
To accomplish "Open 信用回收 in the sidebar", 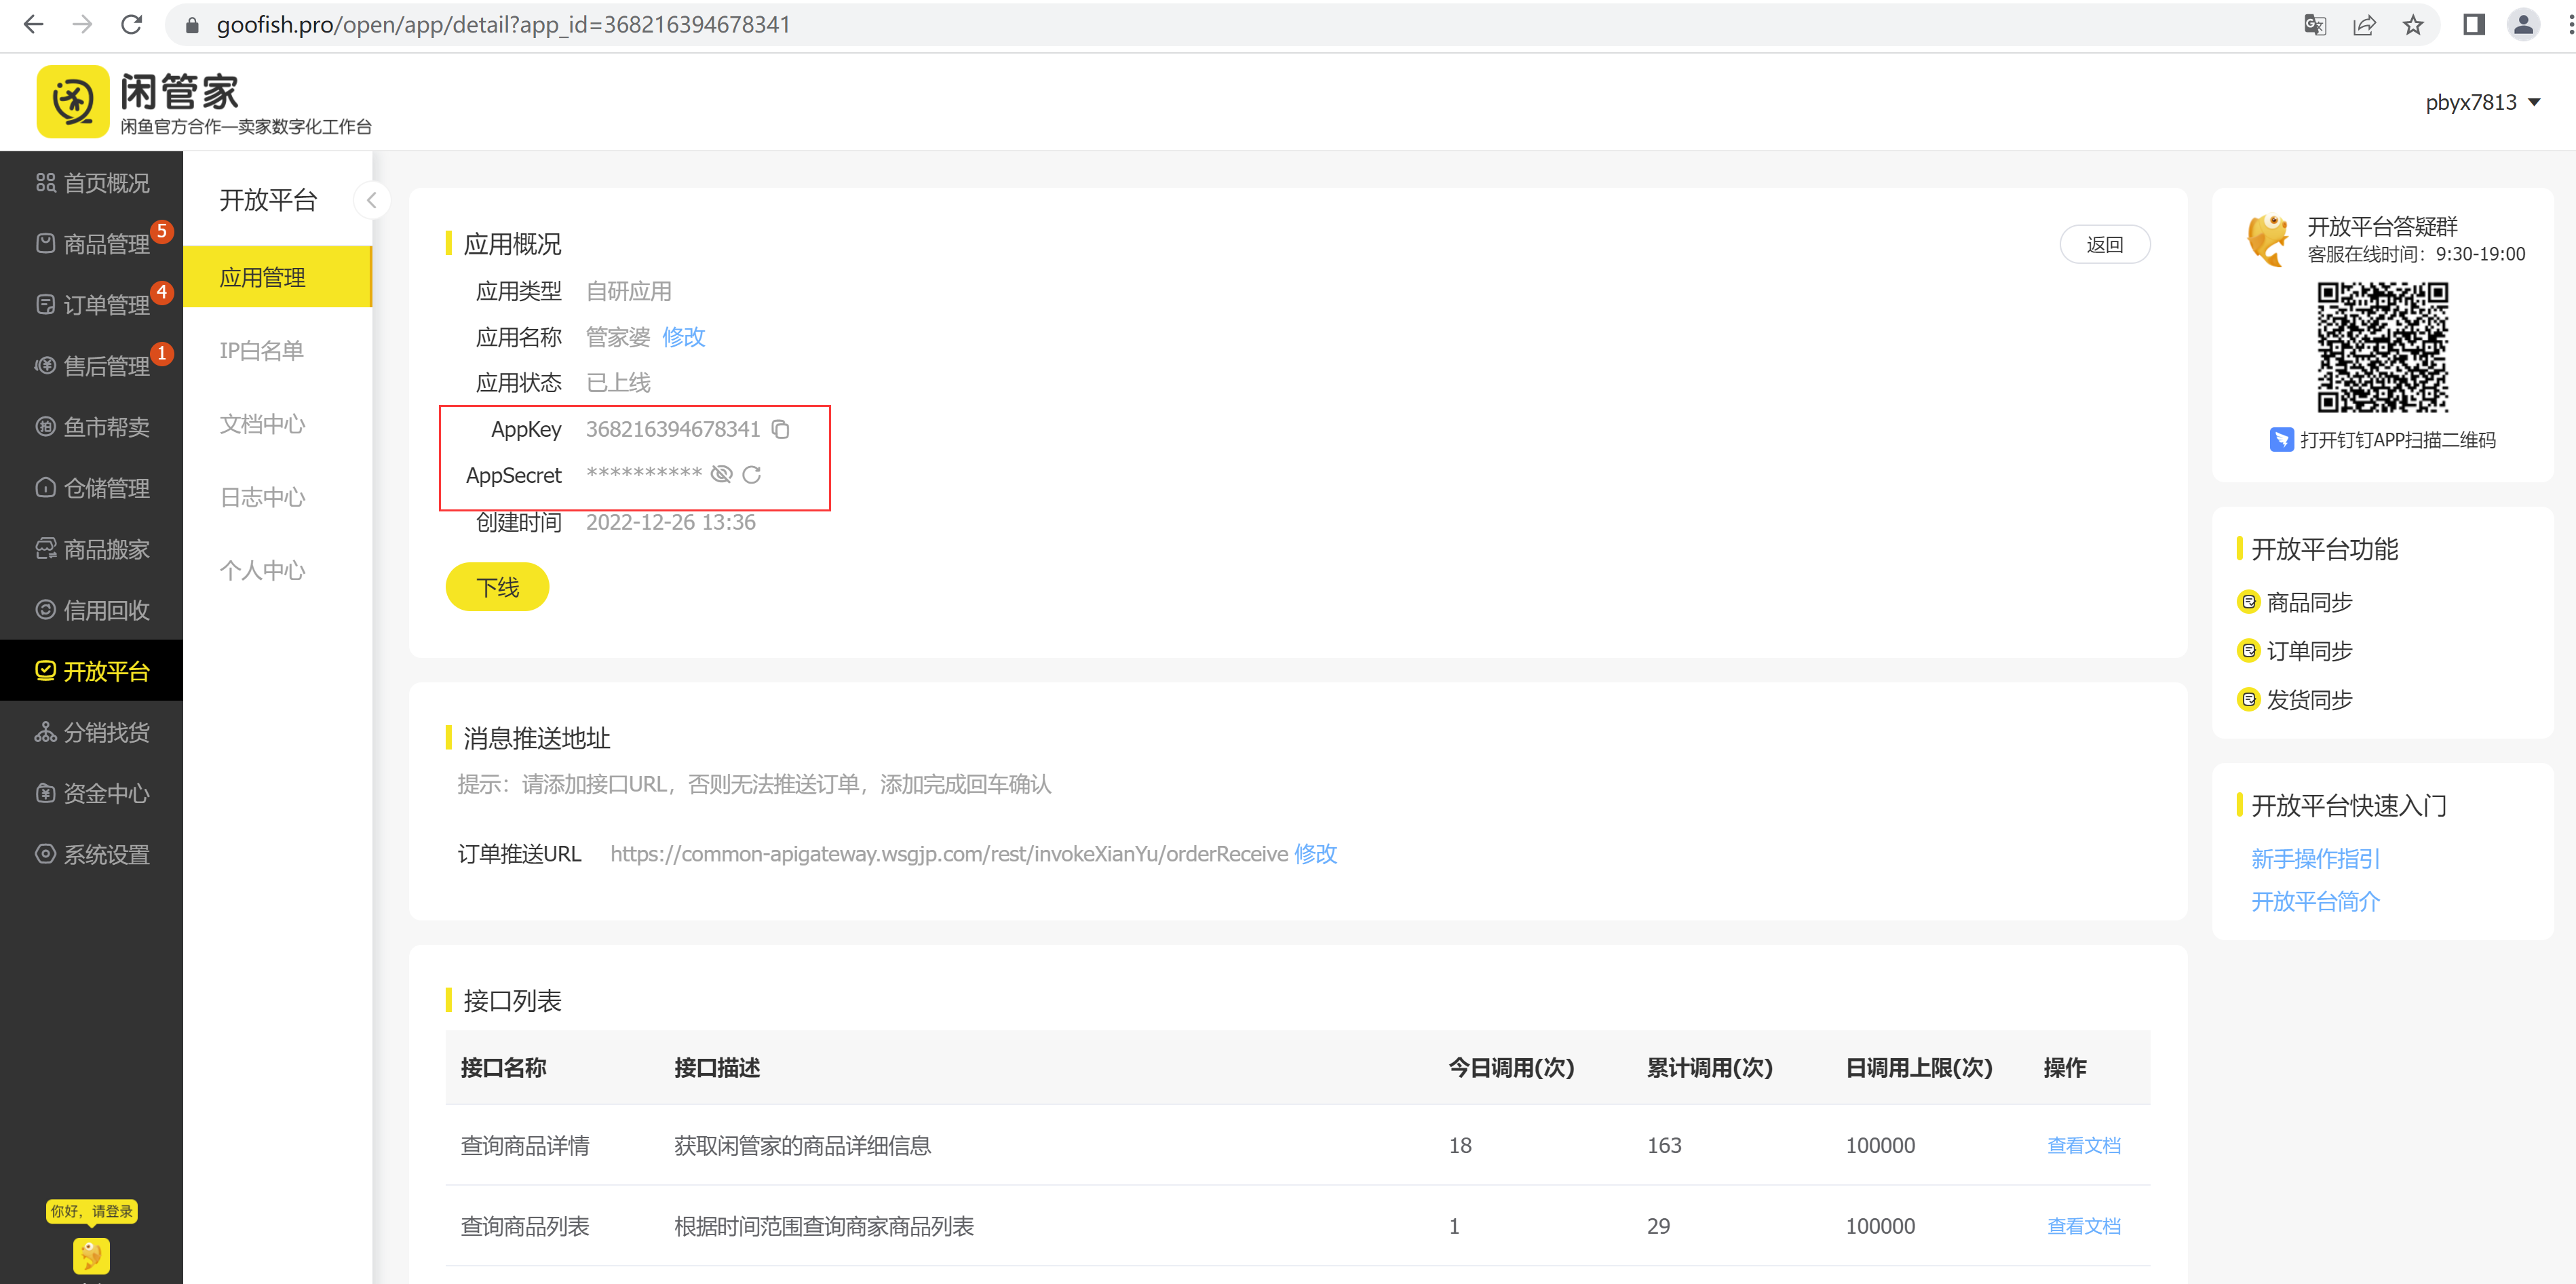I will tap(91, 610).
